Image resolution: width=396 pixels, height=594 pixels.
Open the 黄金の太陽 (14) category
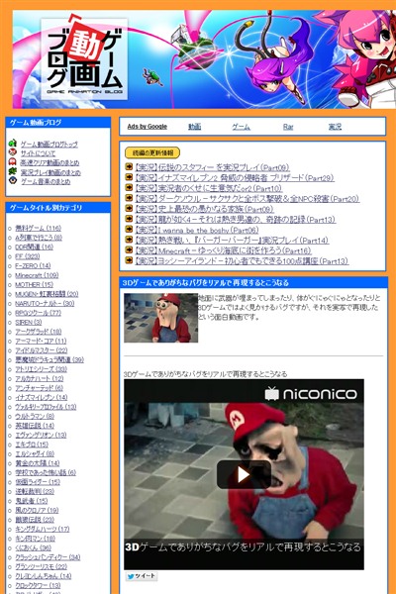38,463
